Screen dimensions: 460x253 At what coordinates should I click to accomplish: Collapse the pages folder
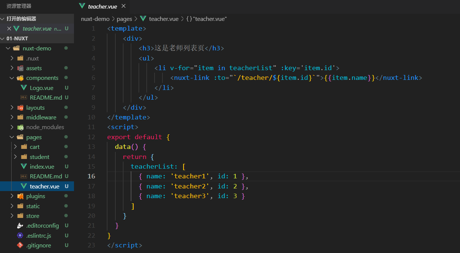pyautogui.click(x=11, y=137)
